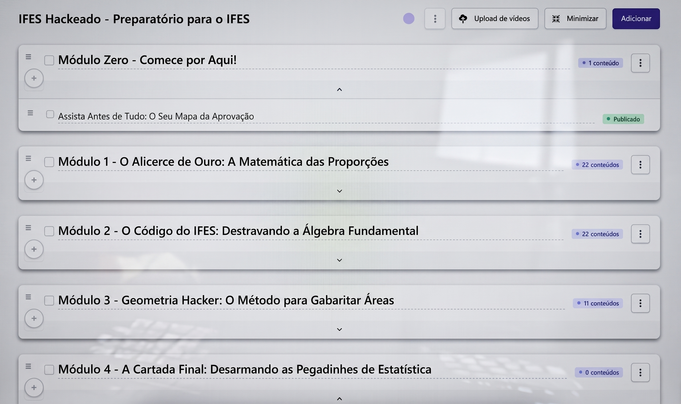Select the Módulo 1 checkbox
The image size is (681, 404).
tap(49, 162)
